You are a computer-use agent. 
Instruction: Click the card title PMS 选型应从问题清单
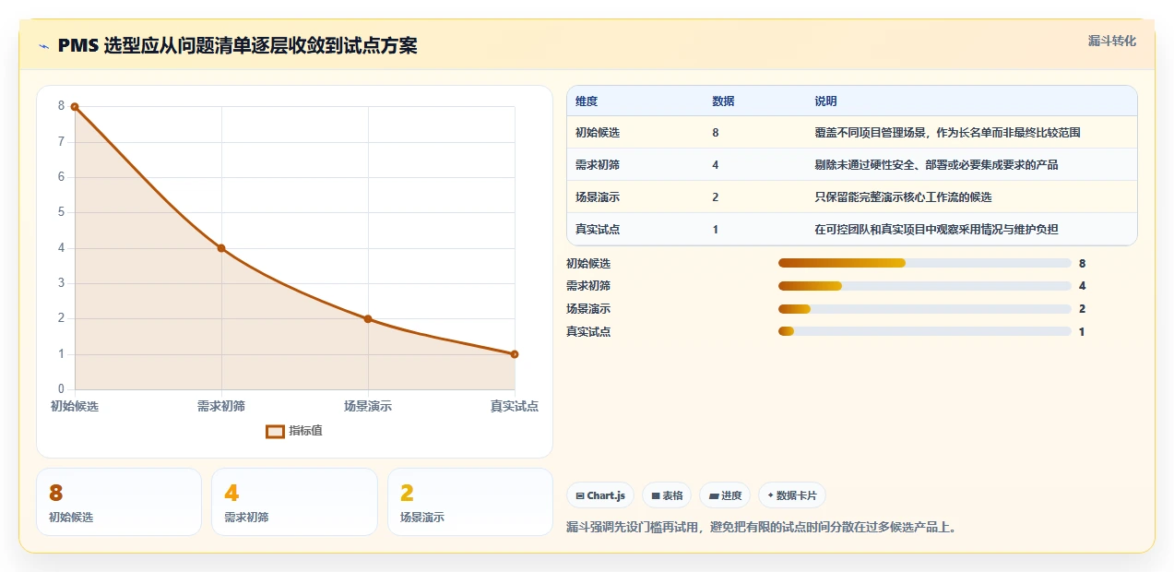[237, 45]
